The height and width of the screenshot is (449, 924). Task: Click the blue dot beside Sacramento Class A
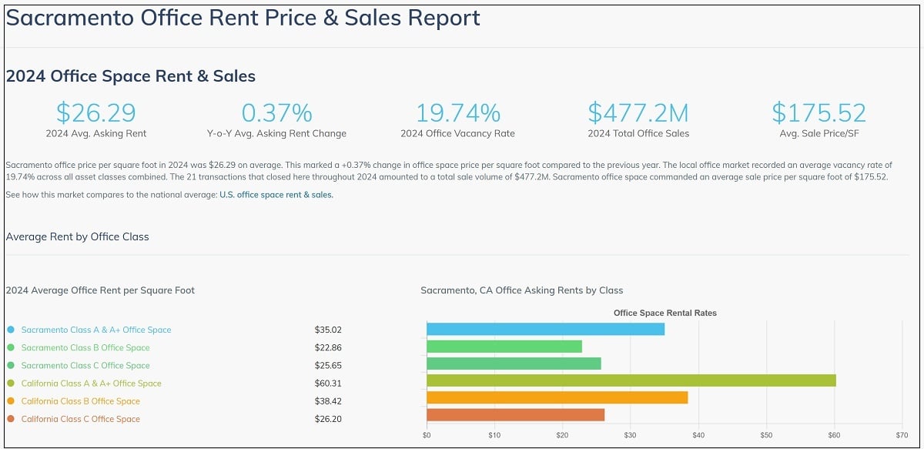11,330
